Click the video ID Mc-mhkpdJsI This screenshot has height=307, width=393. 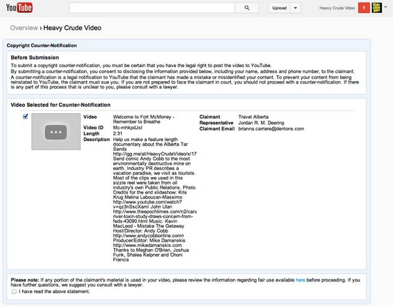pos(128,127)
